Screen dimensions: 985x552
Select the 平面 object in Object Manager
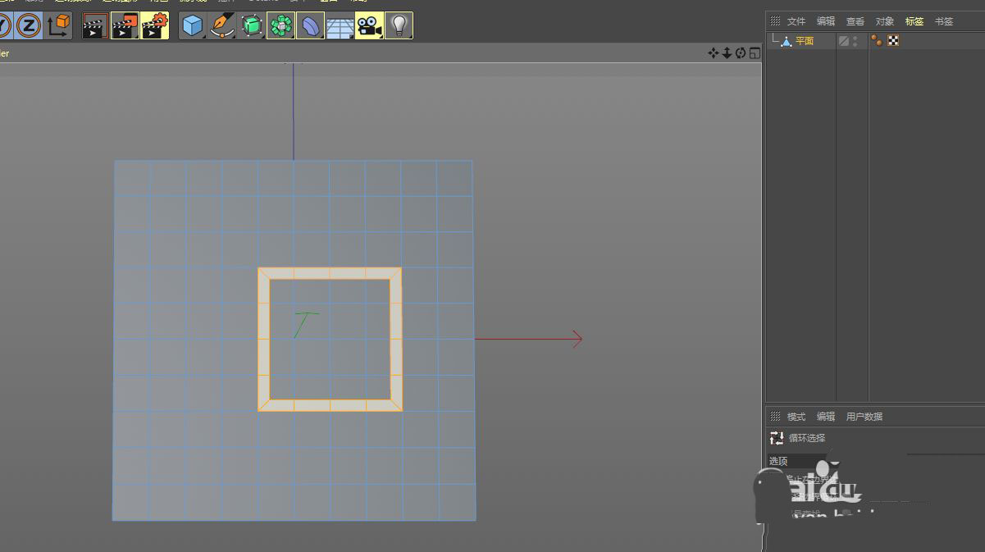coord(804,41)
